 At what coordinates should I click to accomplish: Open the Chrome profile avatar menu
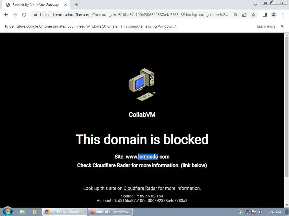point(274,15)
